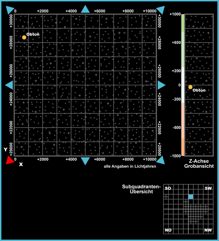Viewport: 219px width, 241px height.
Task: Select the NW corner subquadrant
Action: [x=208, y=230]
